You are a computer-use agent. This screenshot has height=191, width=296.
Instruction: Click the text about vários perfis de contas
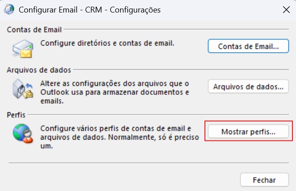(x=120, y=137)
